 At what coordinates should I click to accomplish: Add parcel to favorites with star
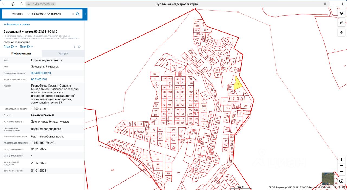(79, 46)
